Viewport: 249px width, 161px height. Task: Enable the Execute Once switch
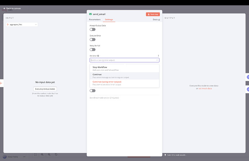(x=92, y=40)
